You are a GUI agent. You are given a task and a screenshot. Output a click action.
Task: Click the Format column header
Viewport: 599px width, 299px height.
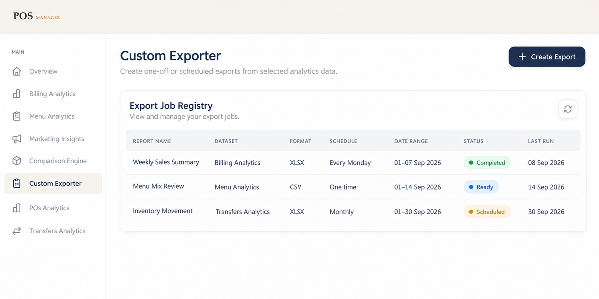click(x=300, y=141)
